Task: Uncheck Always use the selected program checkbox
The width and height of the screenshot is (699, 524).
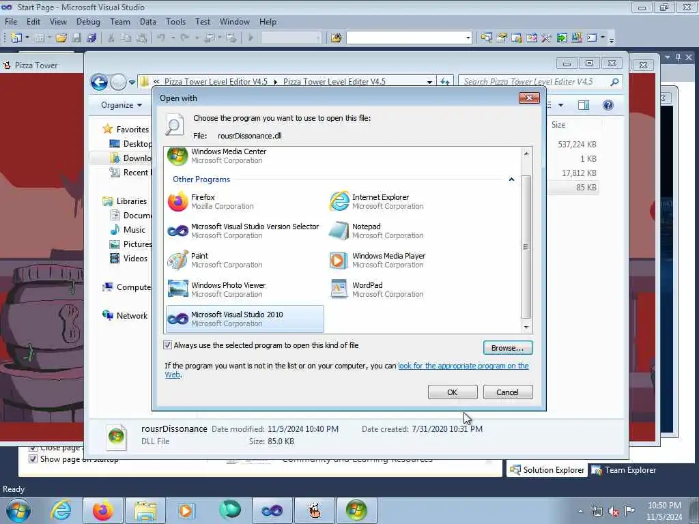Action: 168,345
